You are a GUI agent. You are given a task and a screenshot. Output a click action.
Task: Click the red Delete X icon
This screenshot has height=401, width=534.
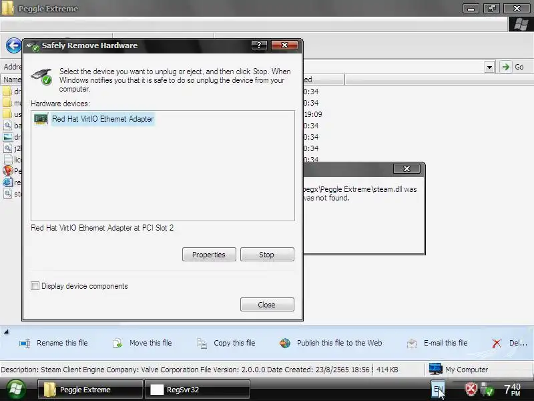(497, 344)
